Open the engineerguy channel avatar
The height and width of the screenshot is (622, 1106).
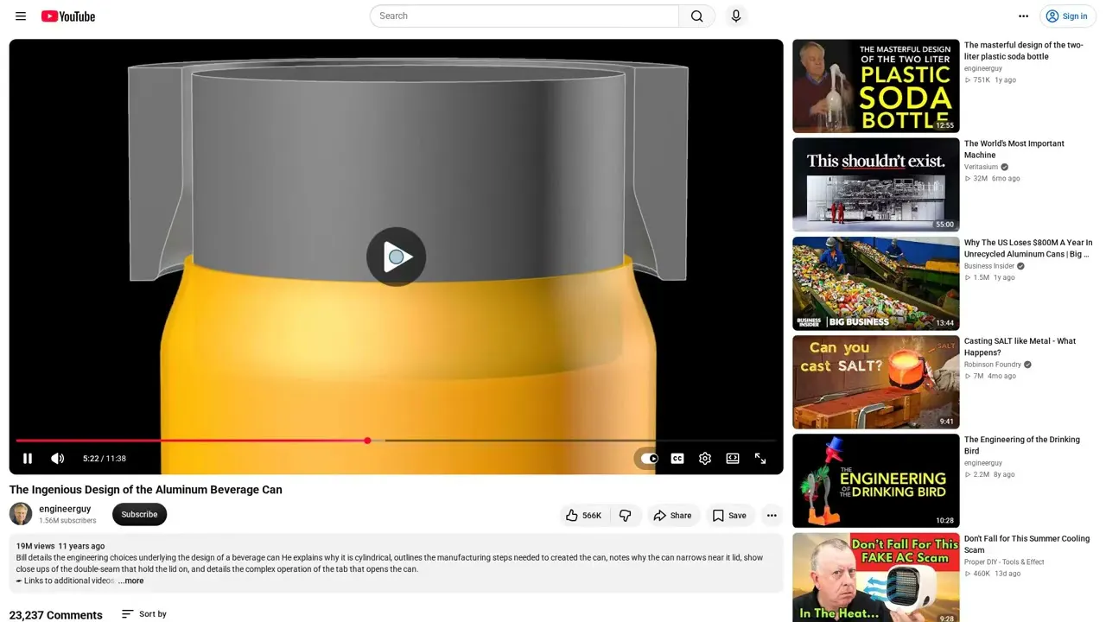point(21,514)
